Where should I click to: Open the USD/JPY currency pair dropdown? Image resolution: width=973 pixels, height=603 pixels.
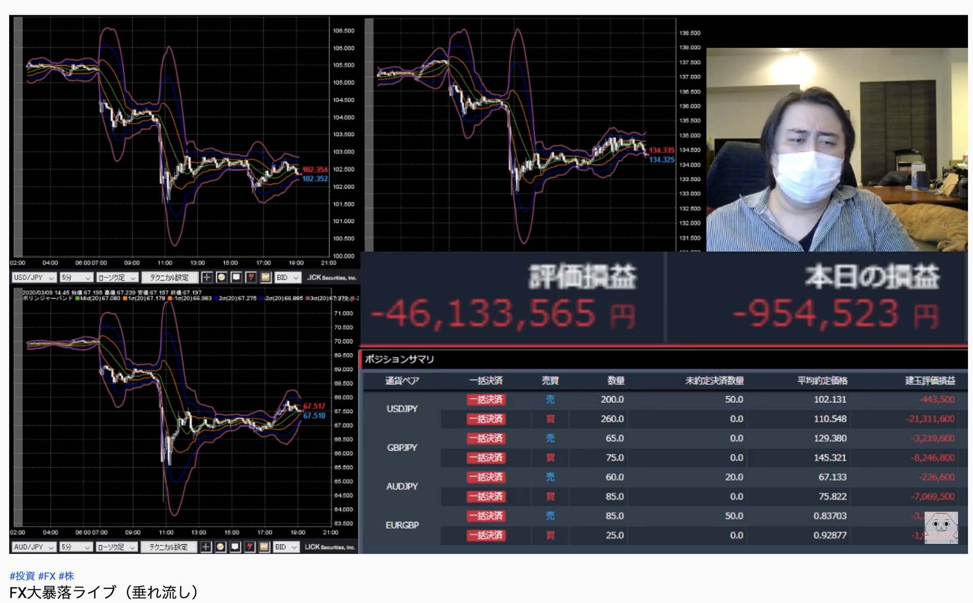(33, 277)
